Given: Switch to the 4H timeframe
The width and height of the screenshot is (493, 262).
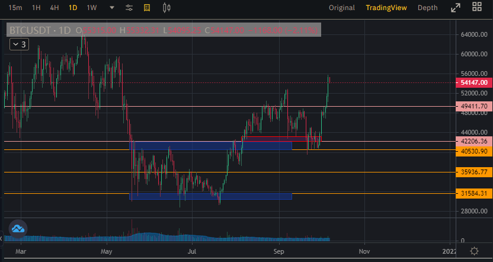Looking at the screenshot, I should [x=55, y=8].
